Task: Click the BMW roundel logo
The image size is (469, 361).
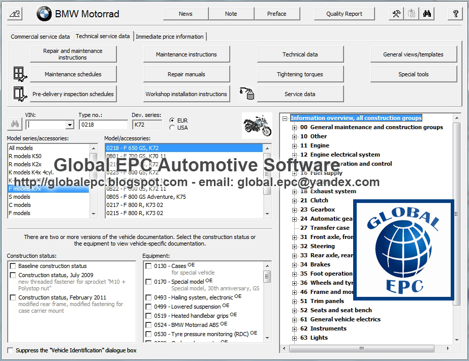Action: (44, 14)
